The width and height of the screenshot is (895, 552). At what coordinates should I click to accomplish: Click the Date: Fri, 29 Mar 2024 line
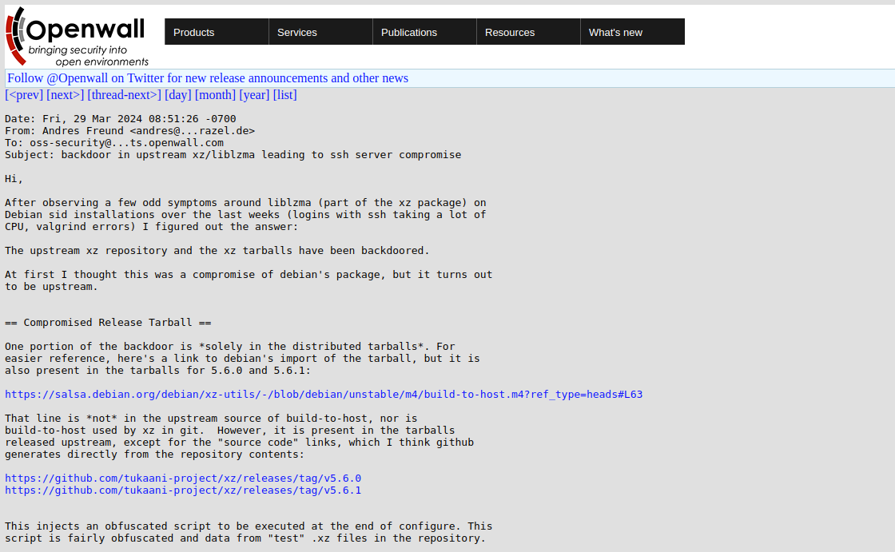121,119
